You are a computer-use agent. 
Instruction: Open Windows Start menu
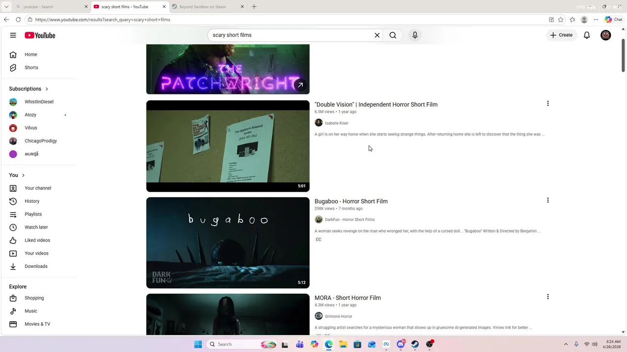pos(198,344)
